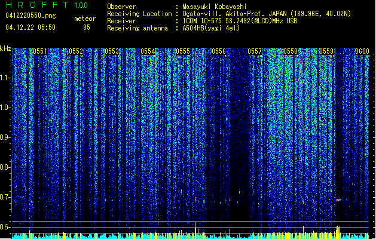Click the 0.8 frequency axis tick
The height and width of the screenshot is (239, 376).
click(x=5, y=167)
